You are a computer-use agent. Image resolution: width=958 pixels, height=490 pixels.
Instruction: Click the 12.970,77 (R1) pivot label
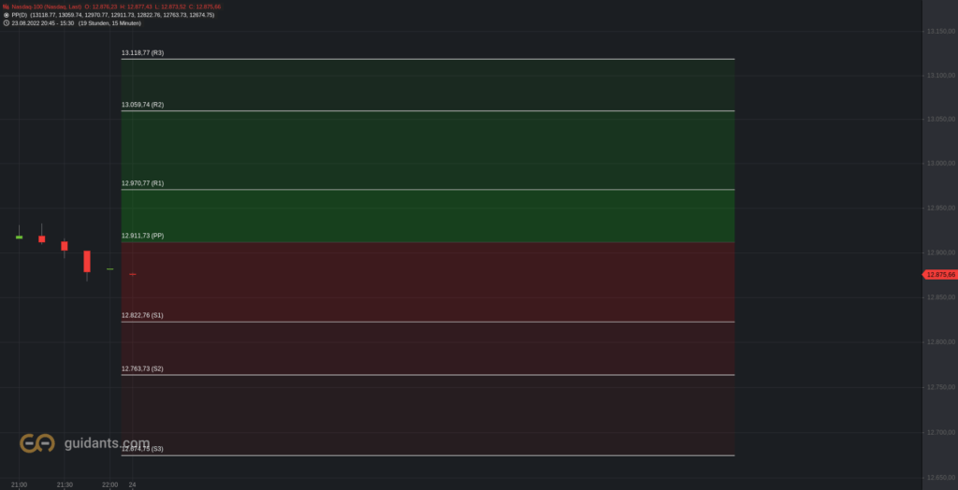pyautogui.click(x=142, y=183)
